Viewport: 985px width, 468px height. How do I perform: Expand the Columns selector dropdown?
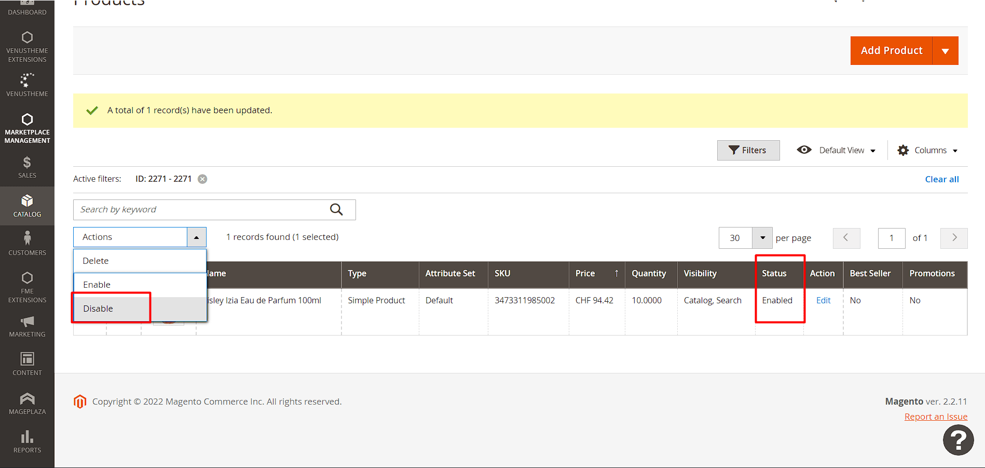(x=927, y=150)
